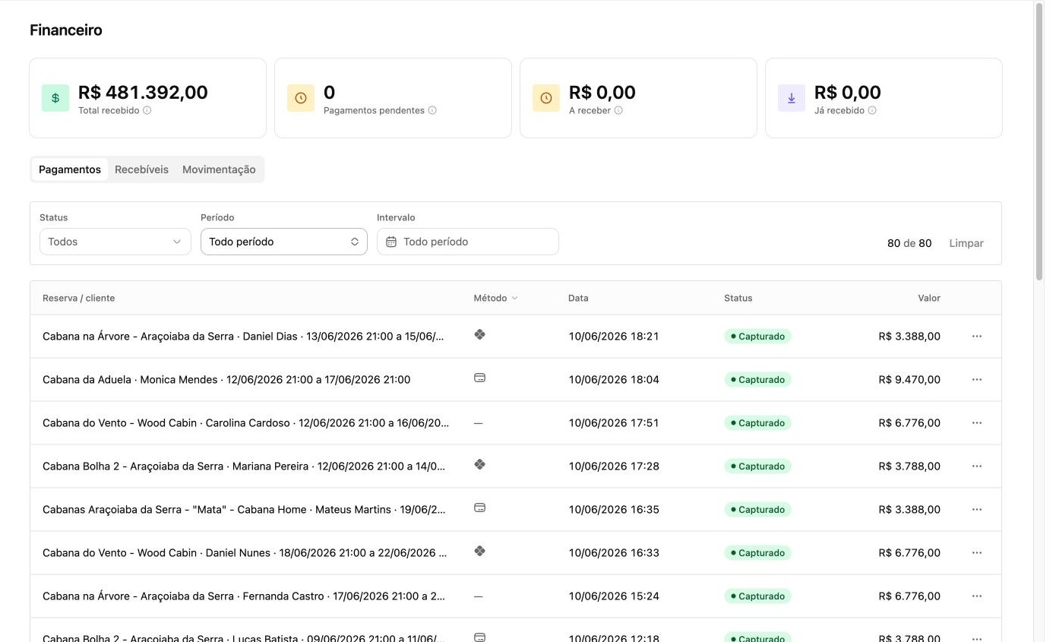Click the download icon on Já recebido card

(792, 98)
